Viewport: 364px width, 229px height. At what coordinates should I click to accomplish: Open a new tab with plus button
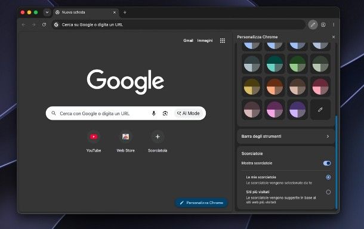point(125,13)
